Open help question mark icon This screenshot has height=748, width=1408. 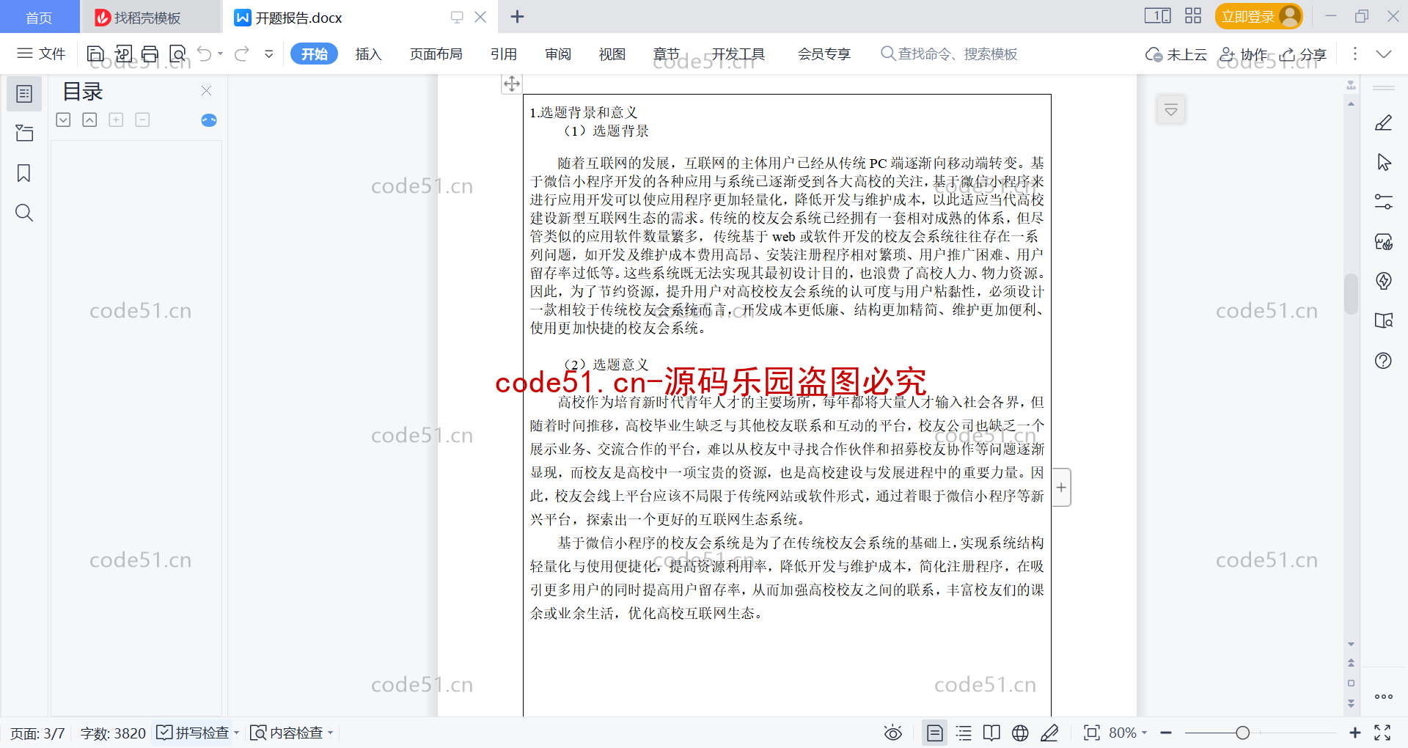[x=1384, y=360]
